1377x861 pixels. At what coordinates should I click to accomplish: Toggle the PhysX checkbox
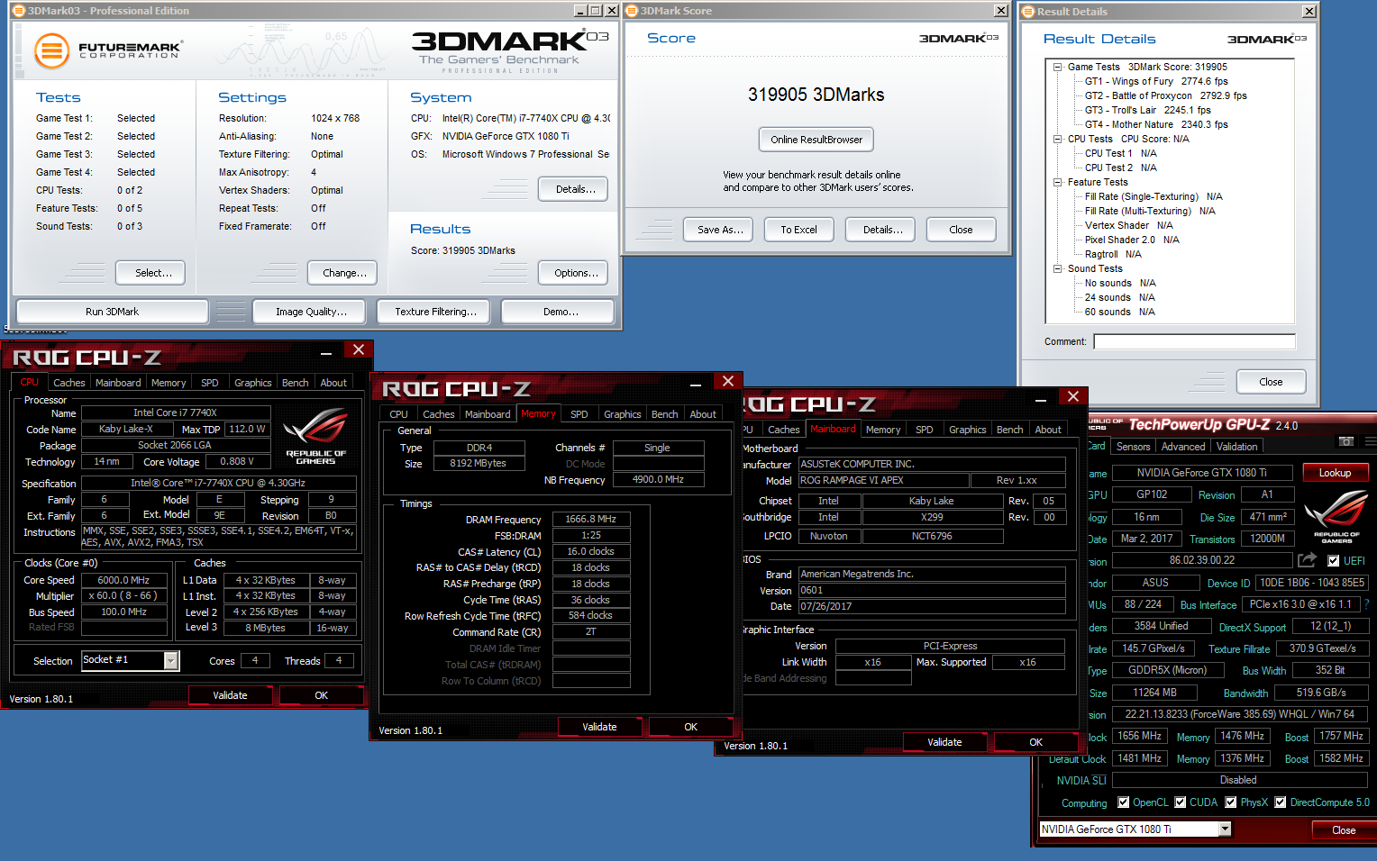1230,802
